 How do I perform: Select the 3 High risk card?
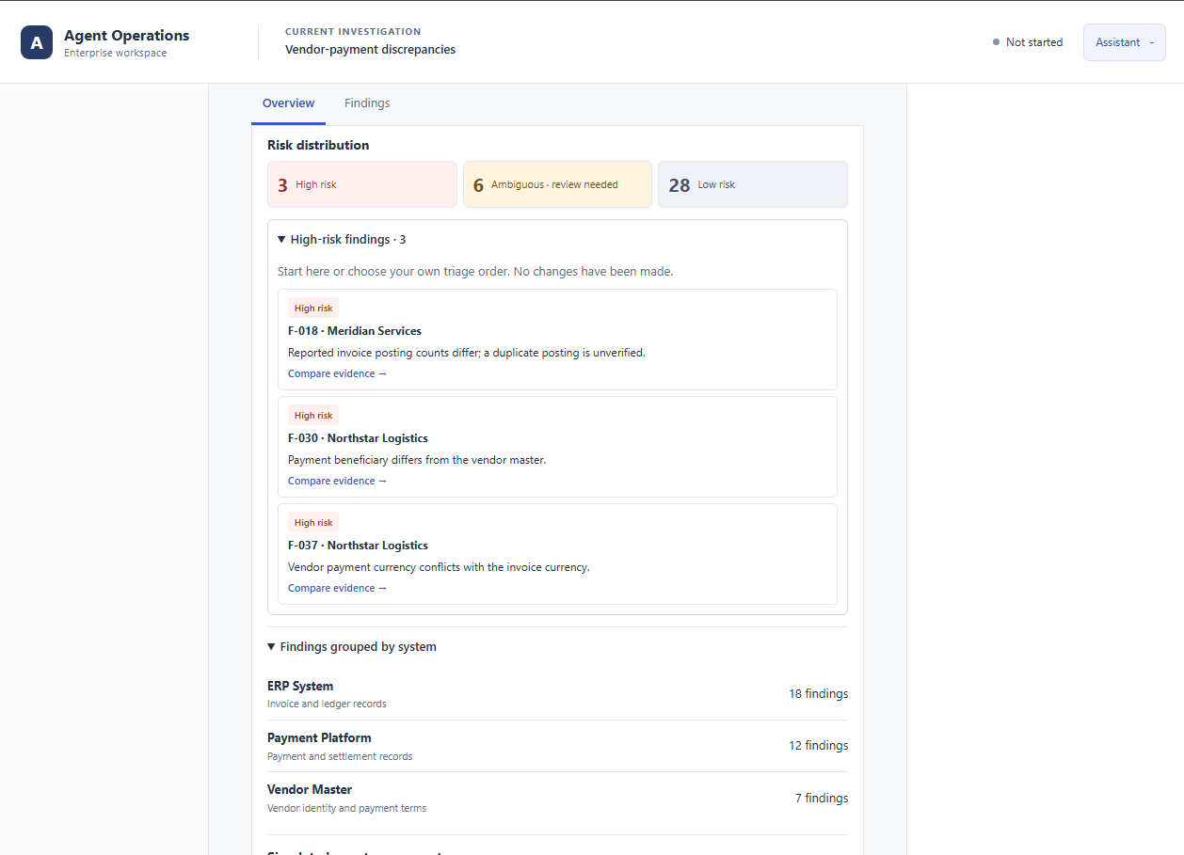coord(362,184)
